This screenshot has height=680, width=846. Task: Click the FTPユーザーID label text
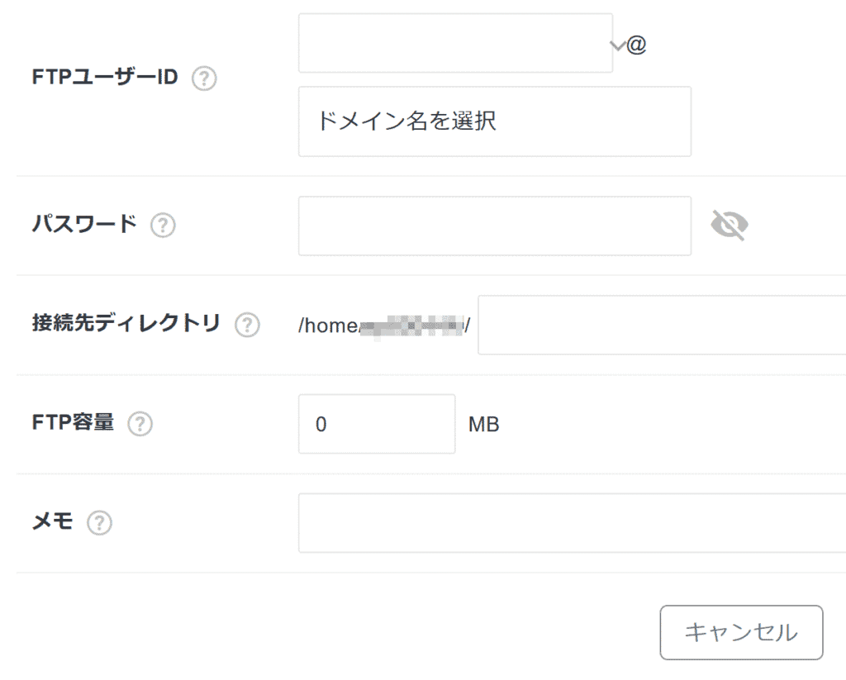[x=105, y=78]
